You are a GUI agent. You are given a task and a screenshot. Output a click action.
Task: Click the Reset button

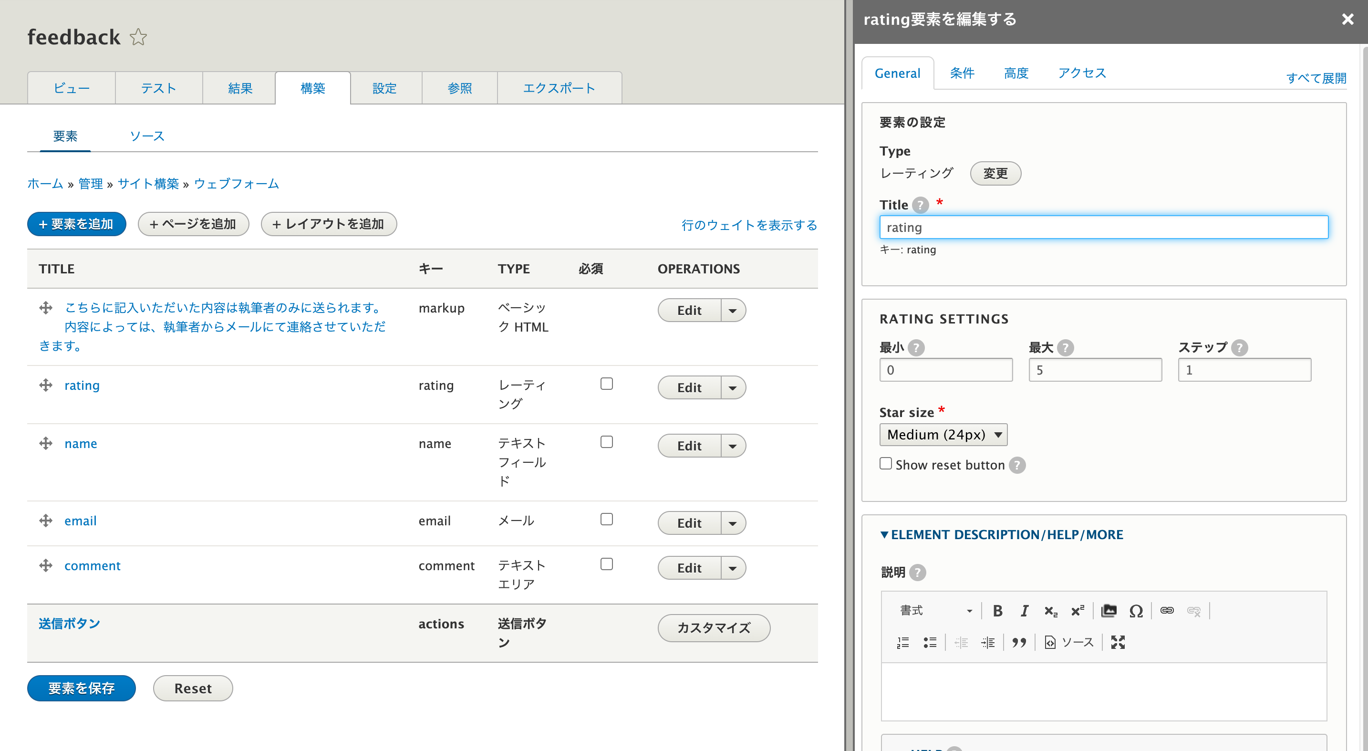click(193, 688)
